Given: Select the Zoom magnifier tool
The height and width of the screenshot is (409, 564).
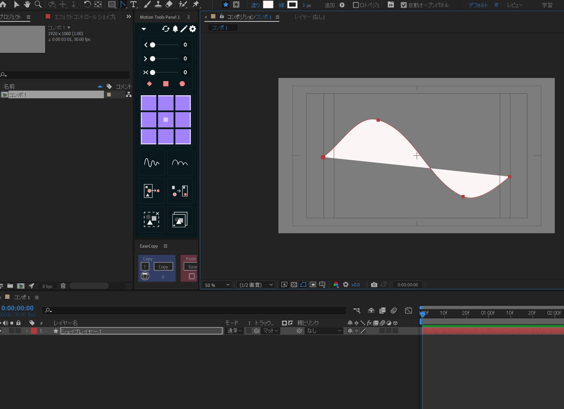Looking at the screenshot, I should 38,4.
